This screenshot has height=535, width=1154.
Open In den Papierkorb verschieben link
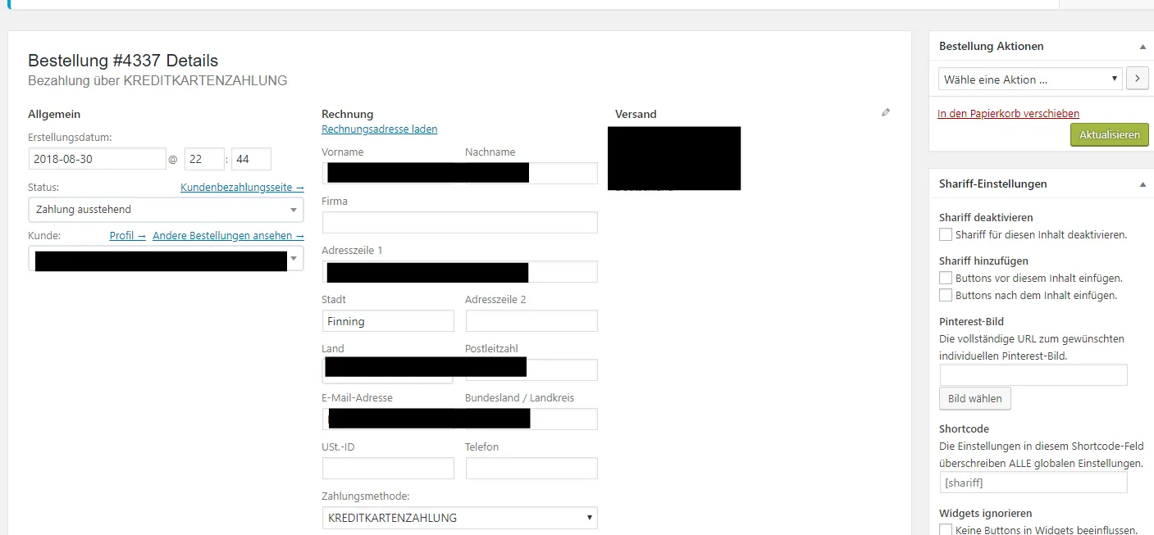coord(1008,114)
